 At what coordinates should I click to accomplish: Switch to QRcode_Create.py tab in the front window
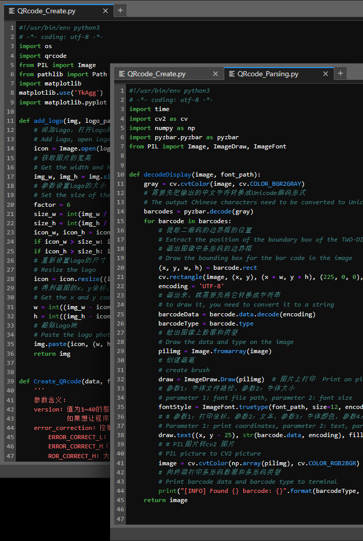pyautogui.click(x=169, y=74)
